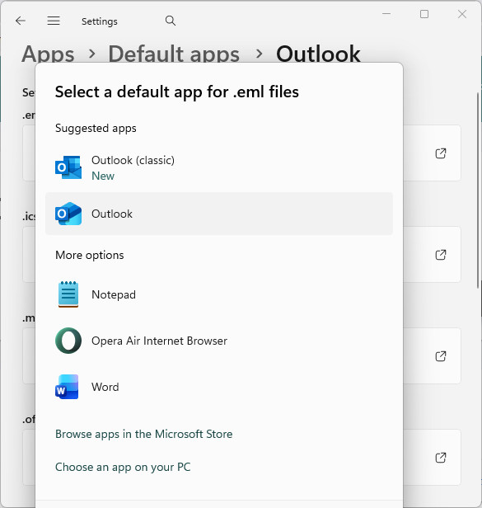
Task: Close the Settings window
Action: 462,14
